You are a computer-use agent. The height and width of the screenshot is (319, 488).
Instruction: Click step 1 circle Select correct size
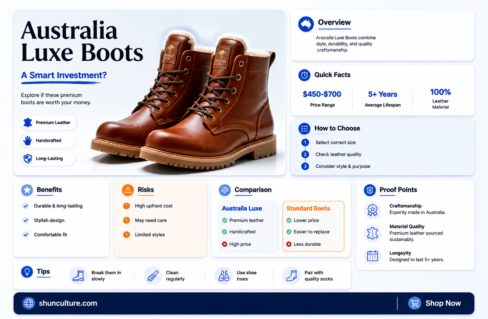(x=305, y=143)
